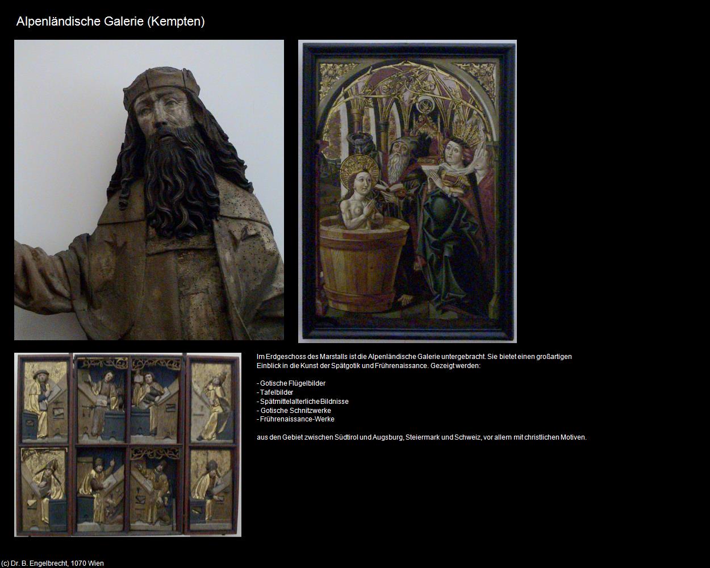Click the '- Gotische Flügelbilder' list entry
The height and width of the screenshot is (568, 710).
(291, 383)
